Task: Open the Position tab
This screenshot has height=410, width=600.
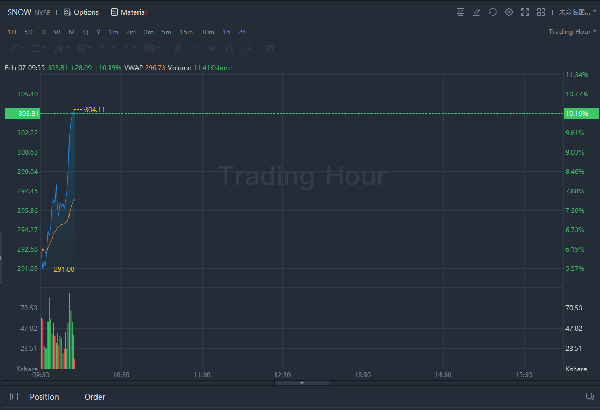Action: click(44, 397)
